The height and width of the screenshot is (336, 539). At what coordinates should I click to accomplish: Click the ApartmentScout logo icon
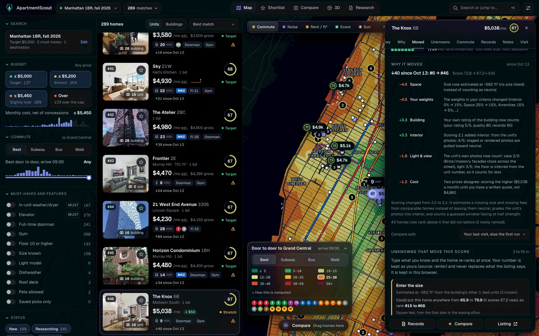click(9, 8)
